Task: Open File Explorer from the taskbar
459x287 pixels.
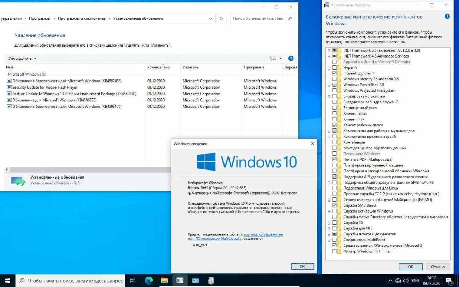Action: (164, 281)
